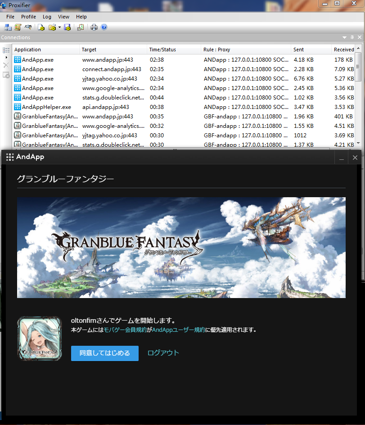The image size is (365, 425).
Task: Sort connections by the Received column header
Action: tap(343, 50)
